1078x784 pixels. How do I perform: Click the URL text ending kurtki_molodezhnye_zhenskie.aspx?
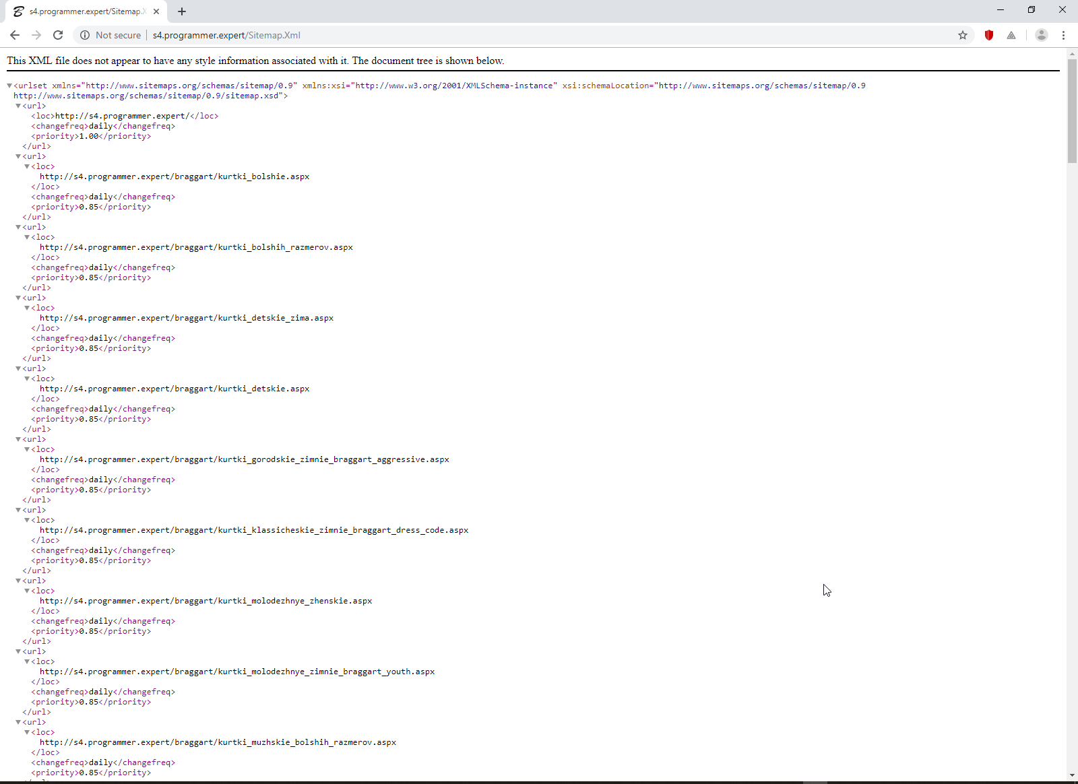click(206, 601)
